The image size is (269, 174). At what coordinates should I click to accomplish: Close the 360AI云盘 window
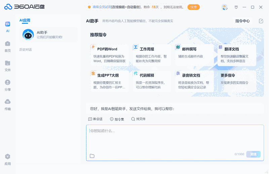coord(261,7)
